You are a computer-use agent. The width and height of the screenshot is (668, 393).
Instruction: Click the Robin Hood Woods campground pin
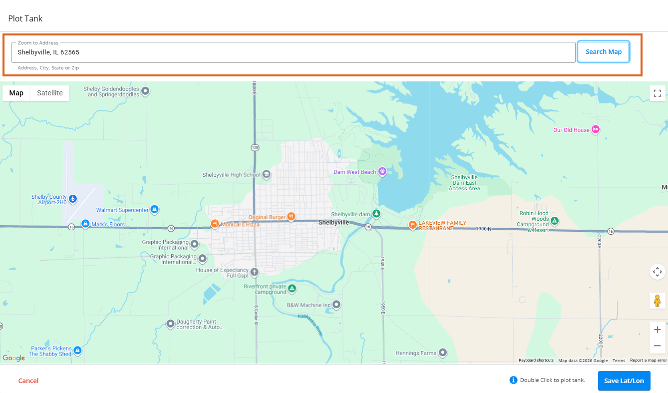pos(554,220)
